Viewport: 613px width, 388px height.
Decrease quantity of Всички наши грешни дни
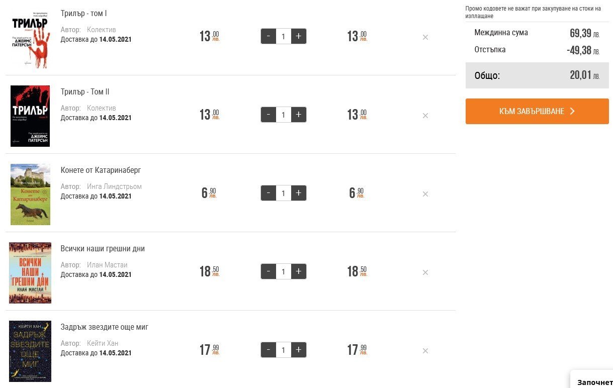[x=269, y=271]
